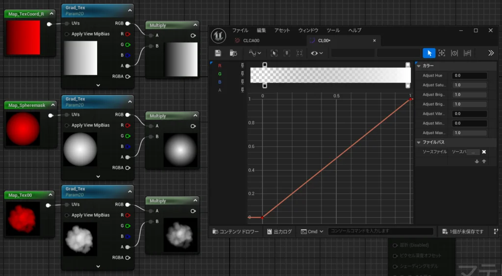502x276 pixels.
Task: Switch to the CLCA00 tab
Action: tap(251, 41)
